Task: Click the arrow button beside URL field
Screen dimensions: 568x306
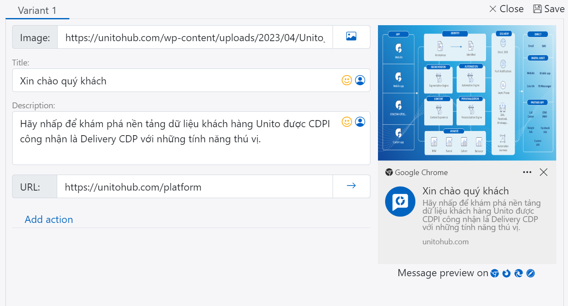Action: 351,186
